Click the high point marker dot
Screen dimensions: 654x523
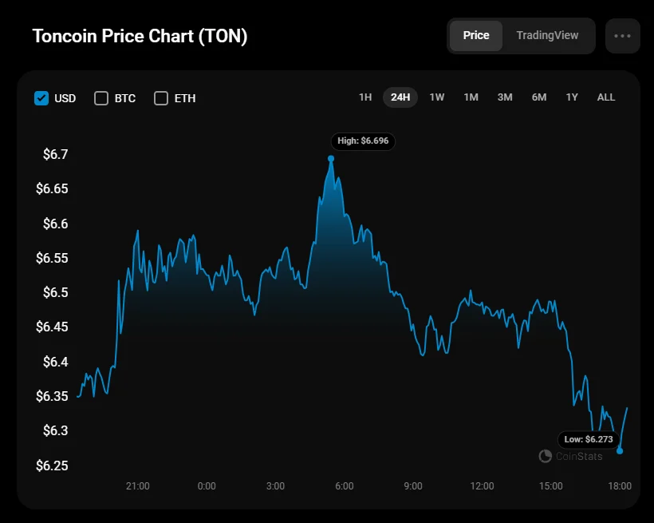click(x=331, y=158)
